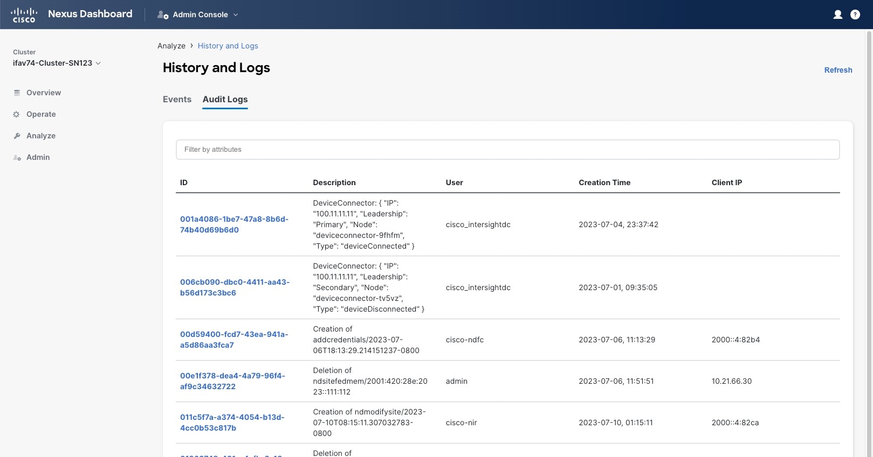Image resolution: width=873 pixels, height=457 pixels.
Task: Click the Cisco logo
Action: point(24,15)
